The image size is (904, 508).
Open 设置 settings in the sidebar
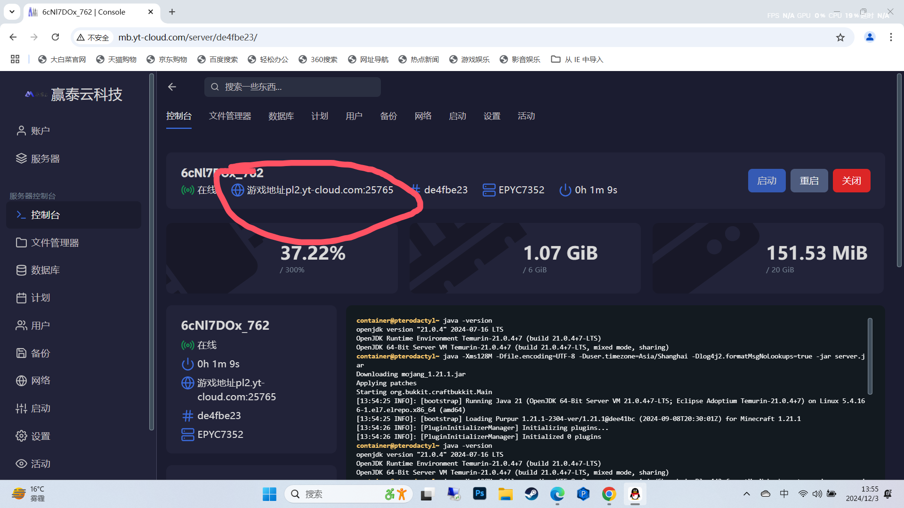[x=33, y=436]
